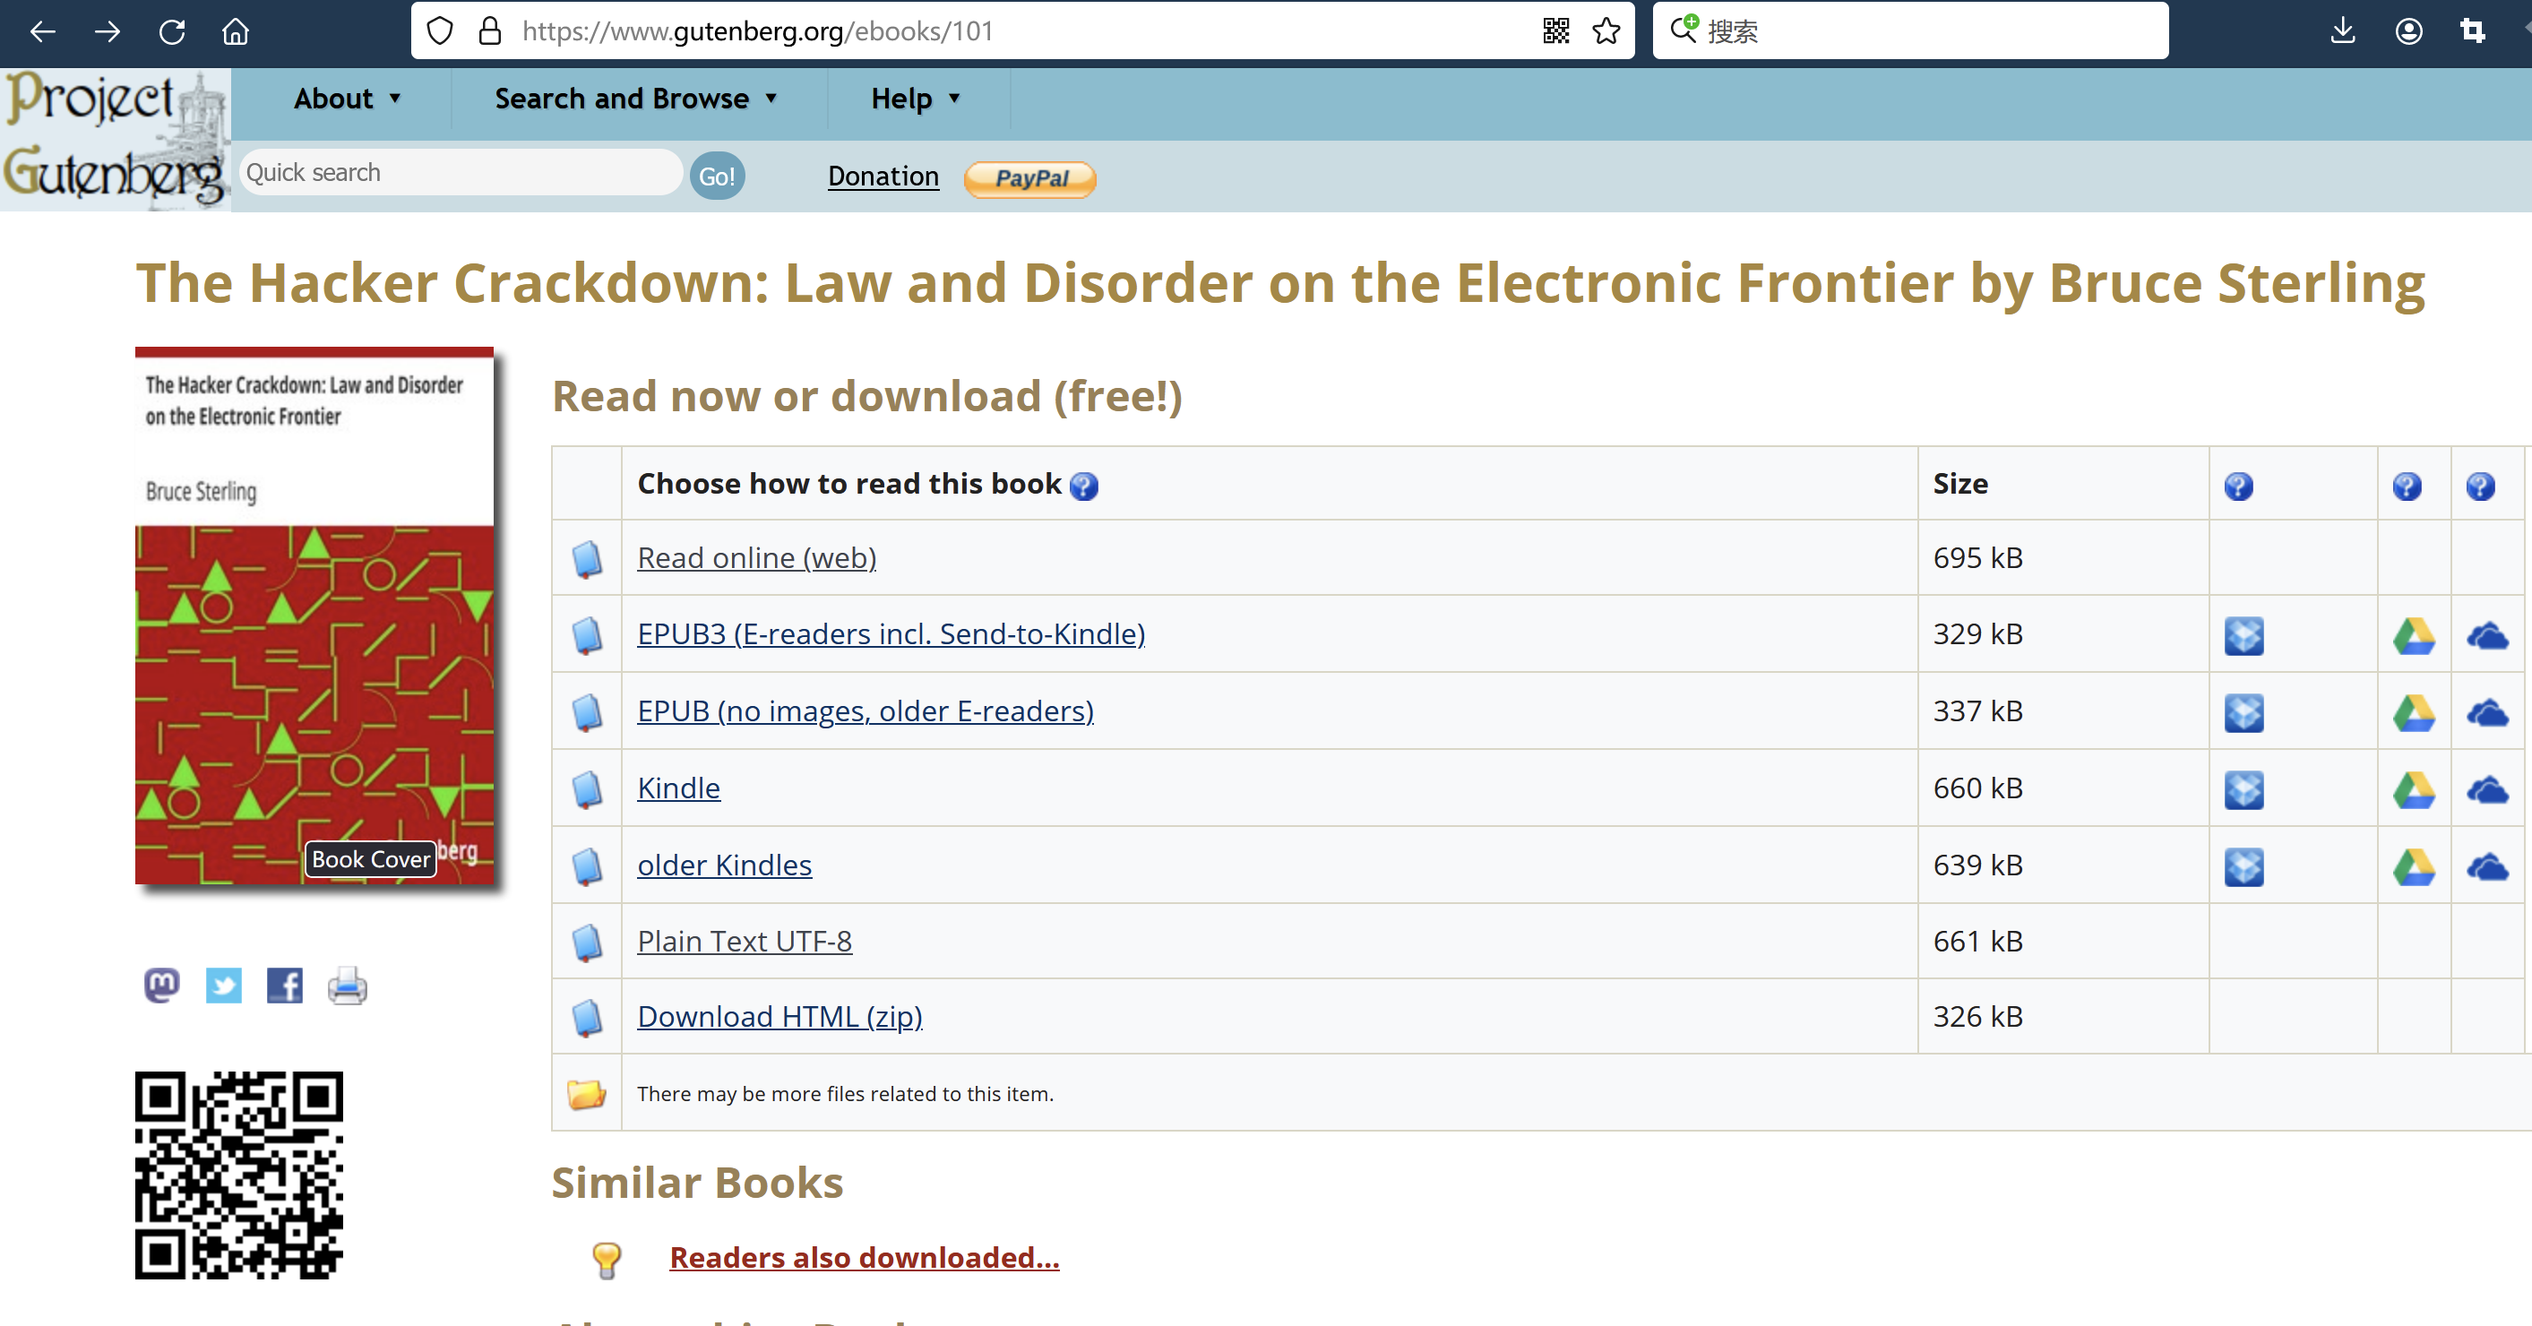This screenshot has height=1326, width=2532.
Task: Send EPUB3 file to Google Drive
Action: pyautogui.click(x=2413, y=636)
